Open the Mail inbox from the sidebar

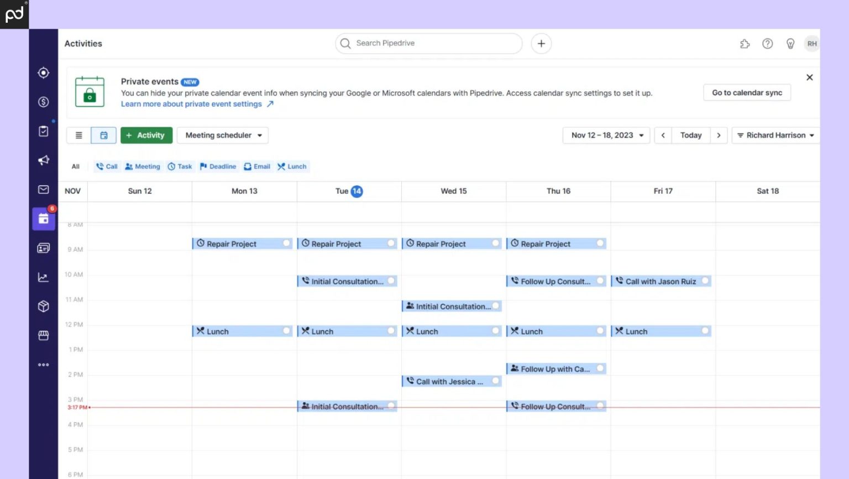[43, 190]
